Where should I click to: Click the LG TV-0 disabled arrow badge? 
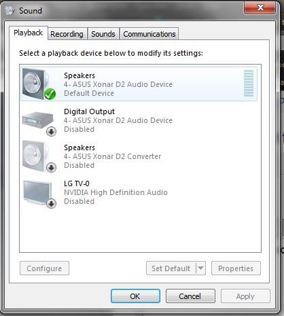(x=52, y=204)
